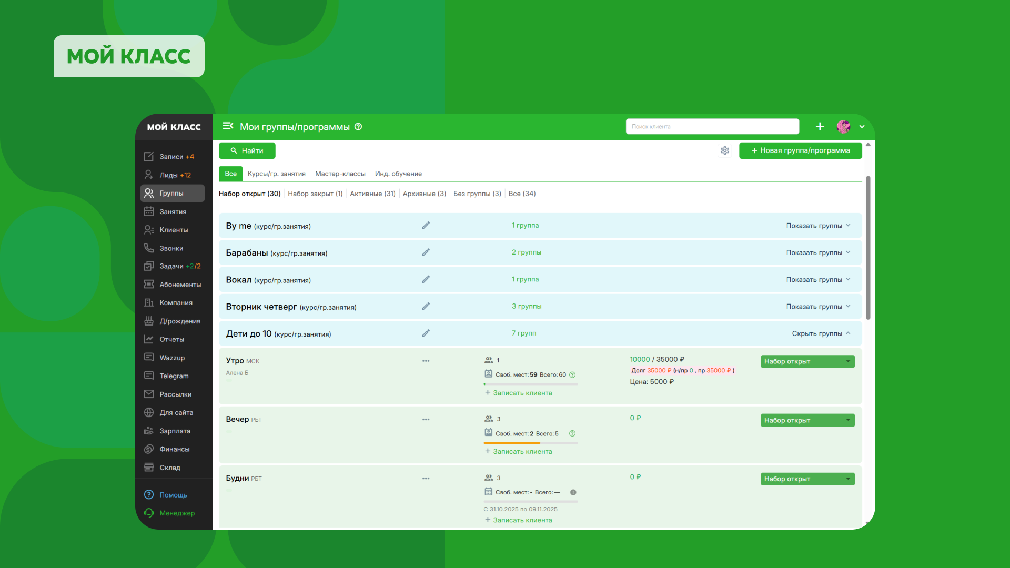Open Финансы in the sidebar
The image size is (1010, 568).
pos(174,449)
